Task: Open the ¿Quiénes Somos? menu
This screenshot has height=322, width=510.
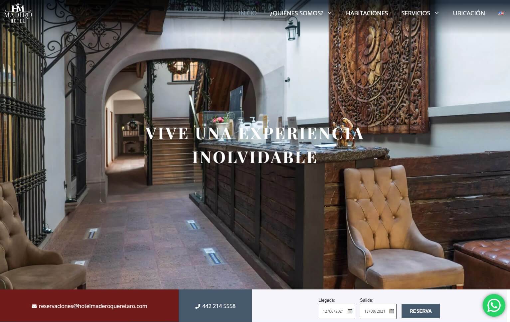Action: [296, 13]
